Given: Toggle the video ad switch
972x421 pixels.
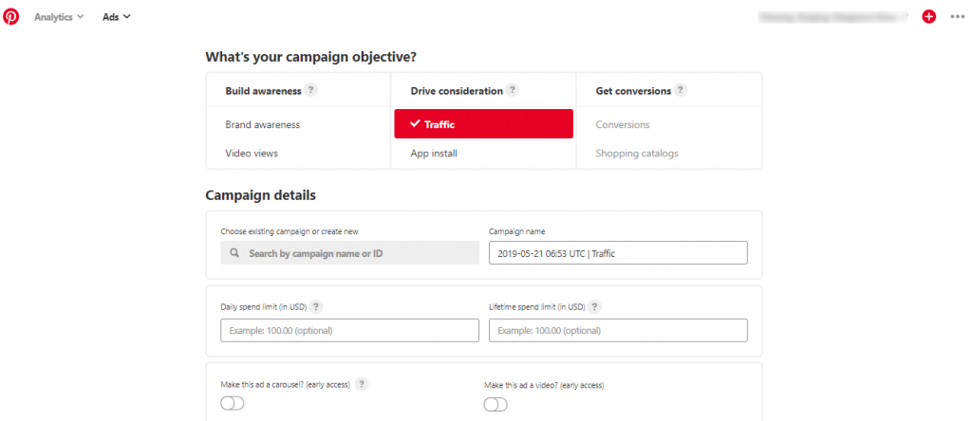Looking at the screenshot, I should (495, 404).
